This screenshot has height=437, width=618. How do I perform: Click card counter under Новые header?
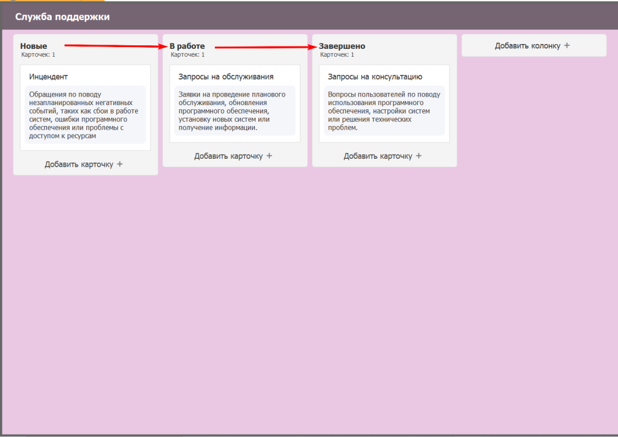[38, 55]
